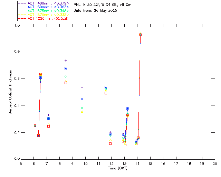
Task: Click the purple plus marker near 0.73 at 8.5h
Action: 66,61
